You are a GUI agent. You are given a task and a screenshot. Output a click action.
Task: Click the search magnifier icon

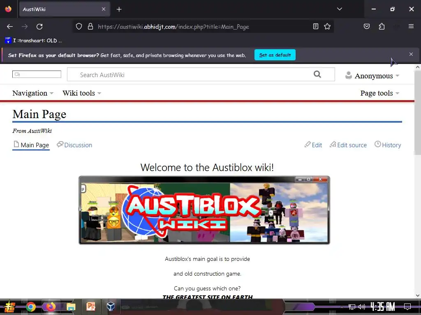coord(317,74)
